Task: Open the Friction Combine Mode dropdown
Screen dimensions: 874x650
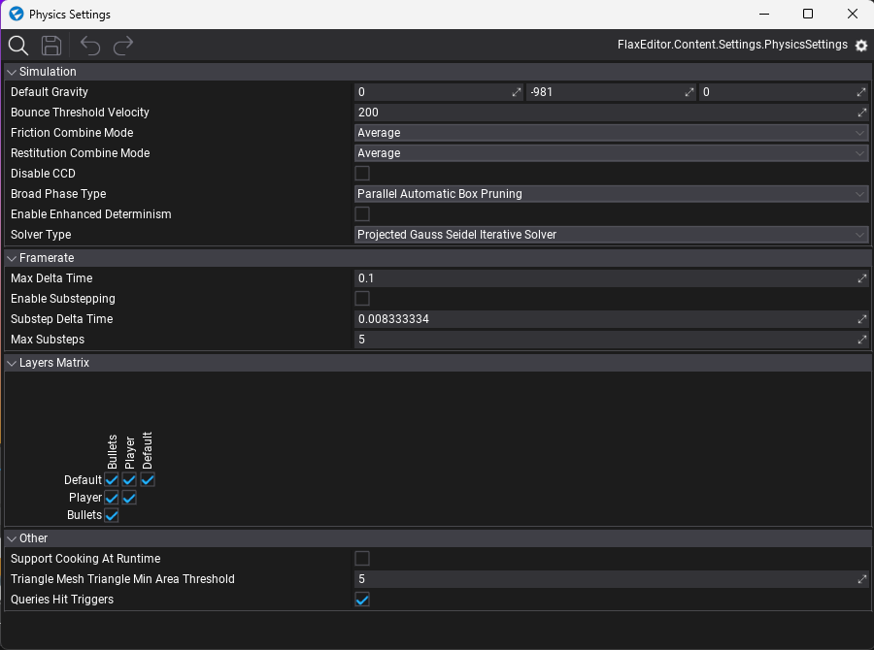Action: point(611,133)
